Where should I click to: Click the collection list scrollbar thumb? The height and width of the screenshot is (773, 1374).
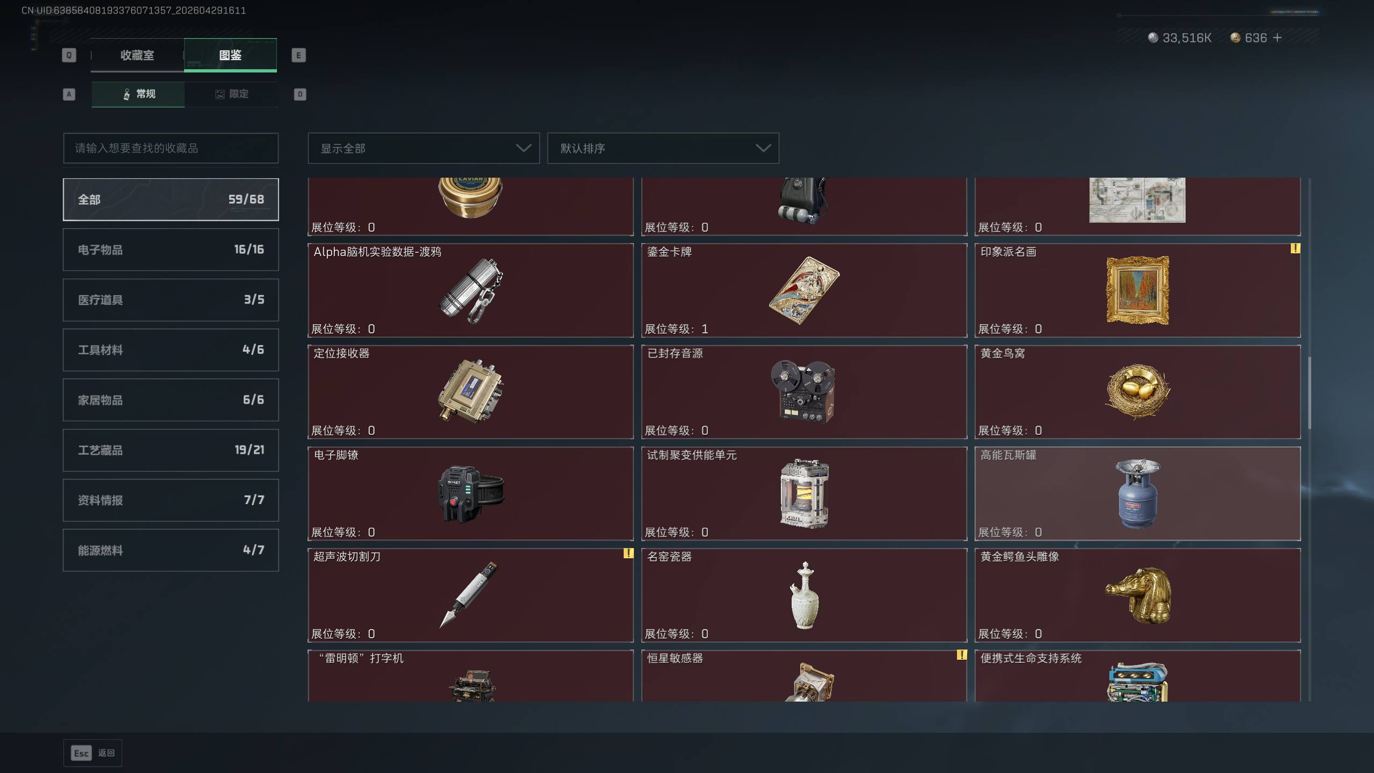[1309, 393]
